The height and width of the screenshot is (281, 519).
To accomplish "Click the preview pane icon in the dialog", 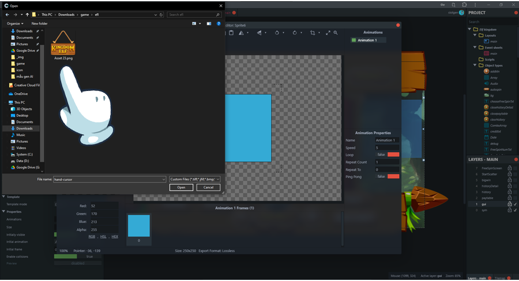I will (x=209, y=24).
